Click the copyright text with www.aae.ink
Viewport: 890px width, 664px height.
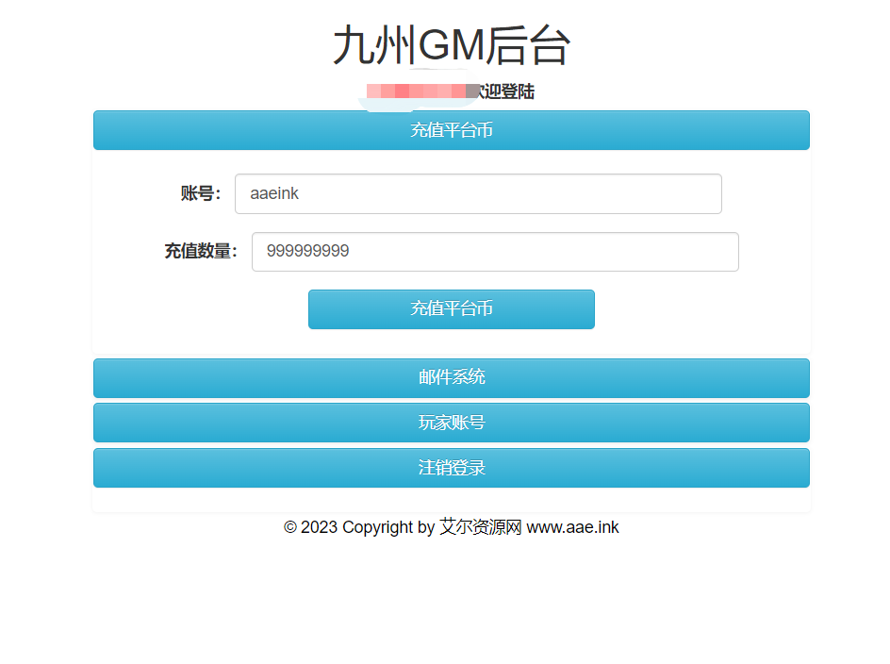click(452, 527)
